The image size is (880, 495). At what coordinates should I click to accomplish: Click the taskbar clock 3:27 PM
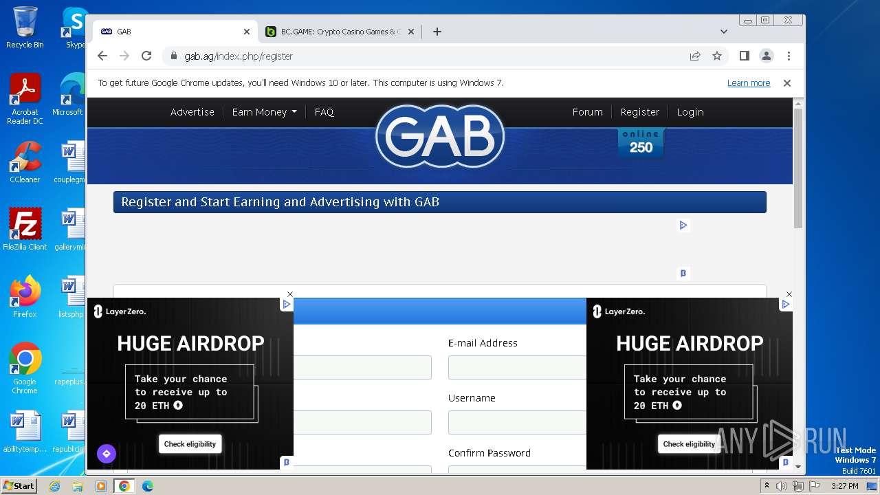click(844, 486)
